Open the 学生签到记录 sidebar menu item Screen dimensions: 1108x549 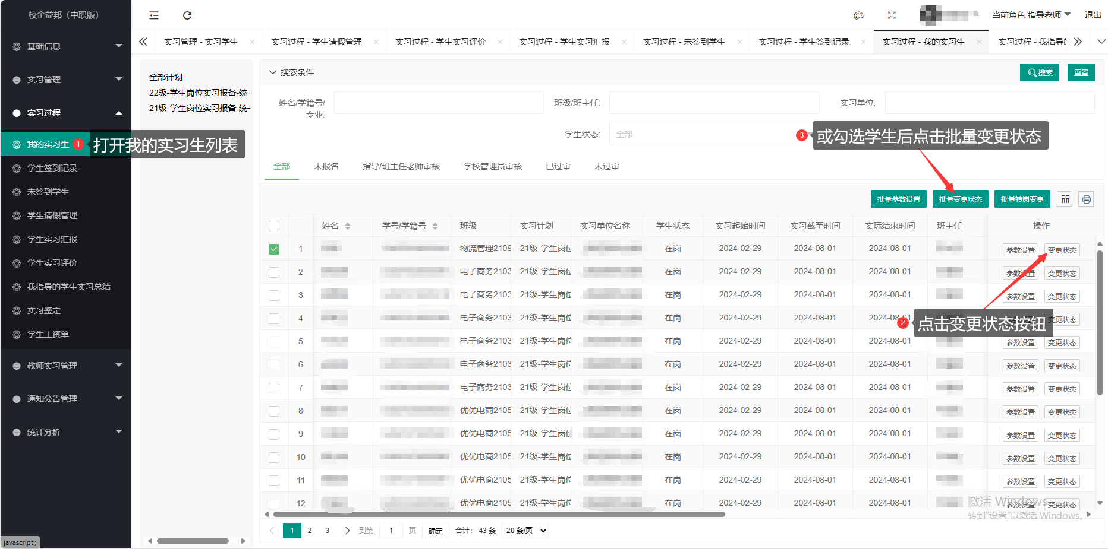(52, 169)
